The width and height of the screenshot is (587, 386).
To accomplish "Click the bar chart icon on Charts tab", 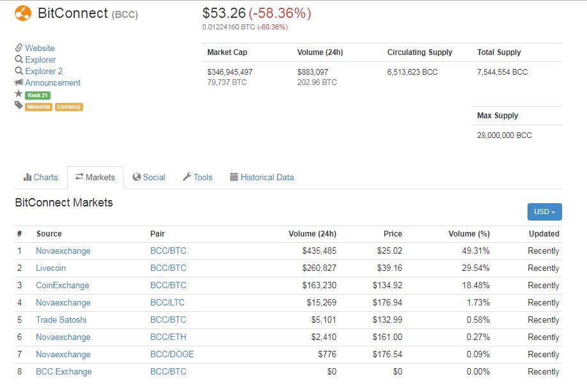I will [27, 177].
